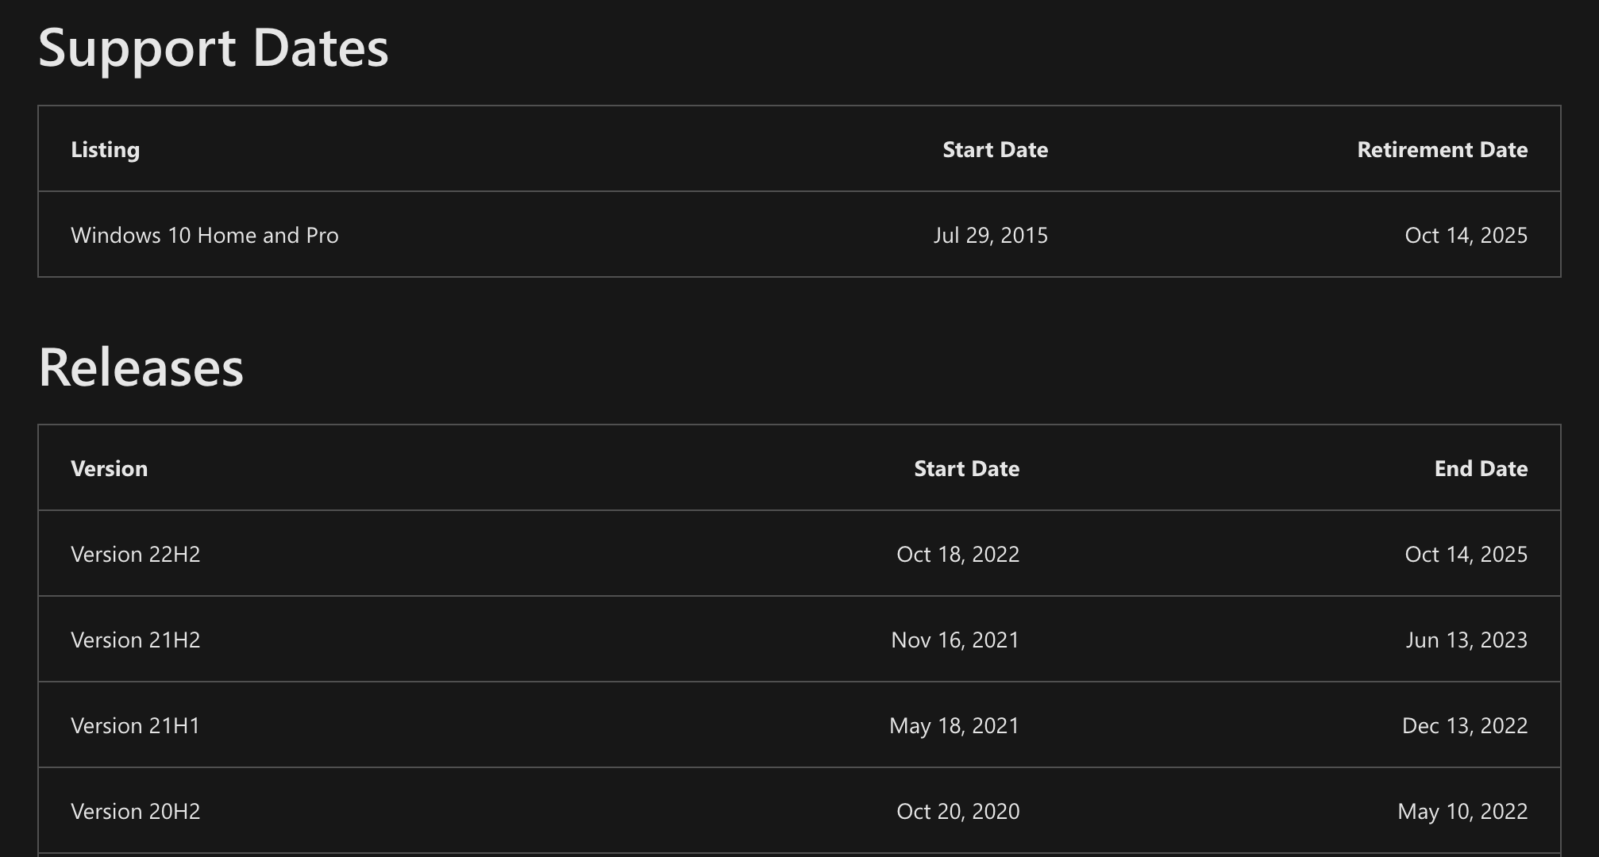Click the Listing column header
The image size is (1599, 857).
pos(105,150)
